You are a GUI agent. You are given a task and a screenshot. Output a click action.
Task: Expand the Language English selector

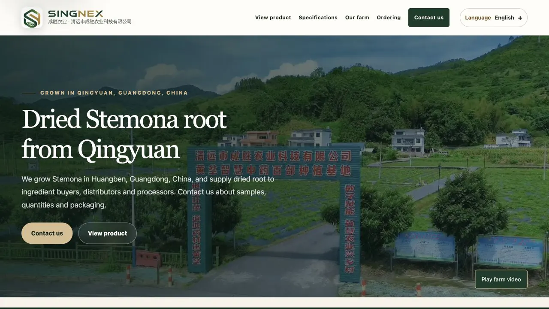494,18
